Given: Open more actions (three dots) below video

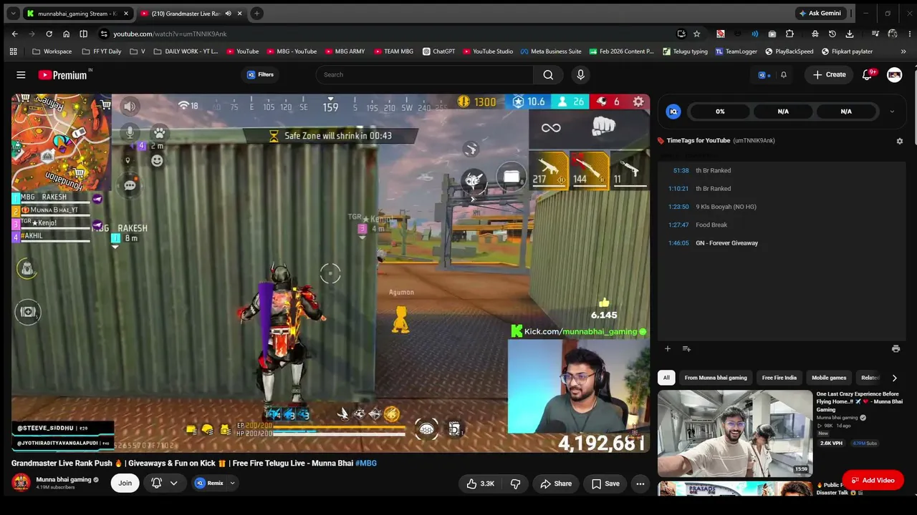Looking at the screenshot, I should tap(640, 484).
